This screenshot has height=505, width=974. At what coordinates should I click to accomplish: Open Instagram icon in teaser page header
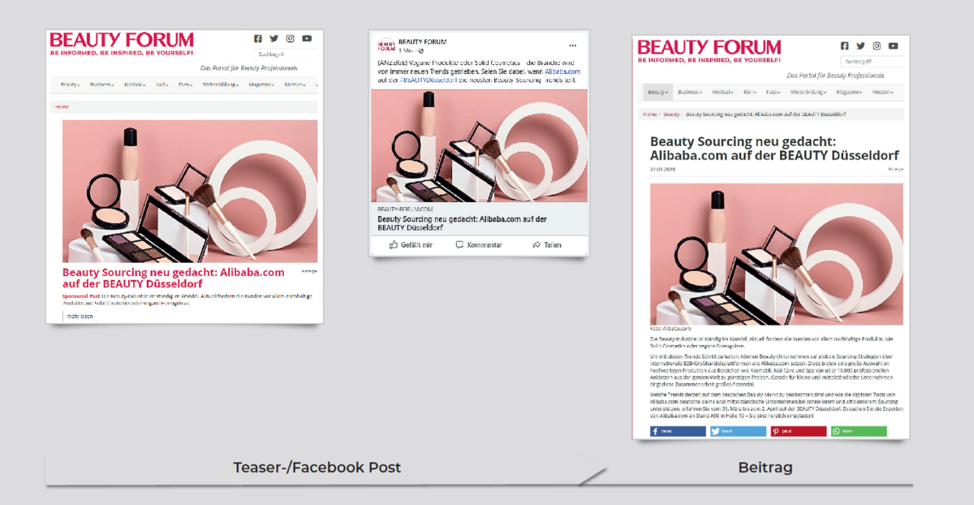point(290,38)
